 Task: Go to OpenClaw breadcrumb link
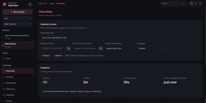click(42, 4)
